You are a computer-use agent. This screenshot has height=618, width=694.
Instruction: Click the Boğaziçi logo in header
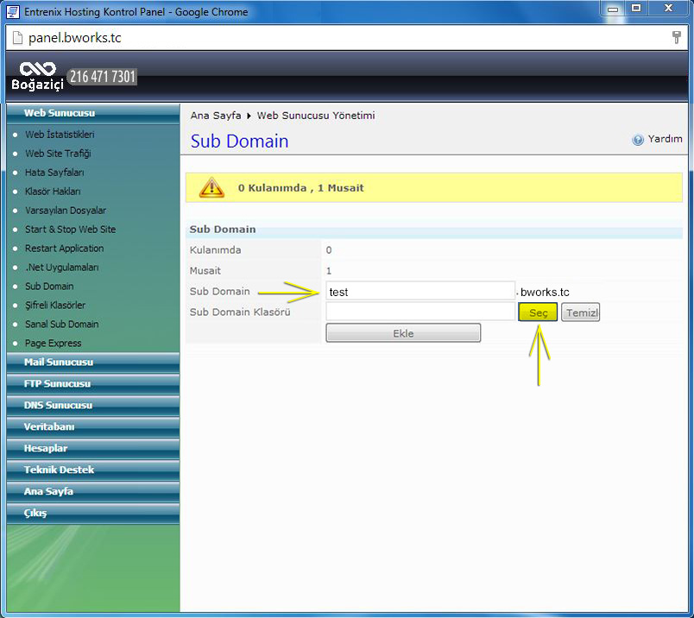37,76
